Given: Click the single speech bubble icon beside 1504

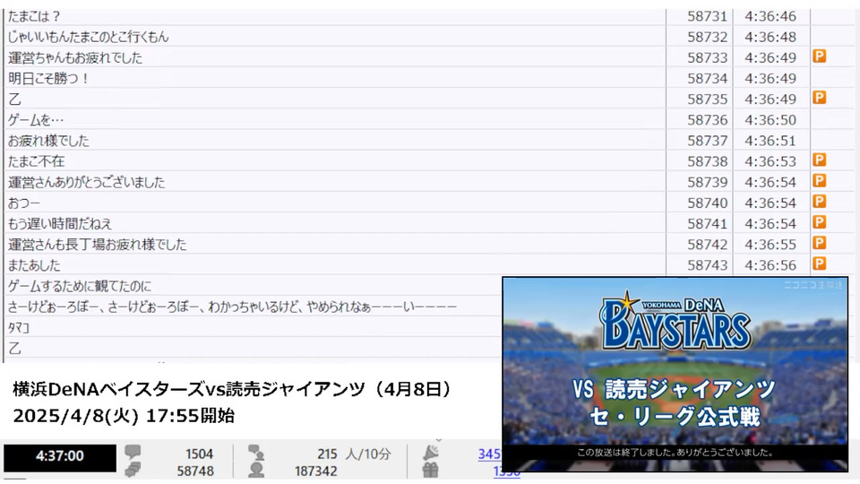Looking at the screenshot, I should click(133, 453).
